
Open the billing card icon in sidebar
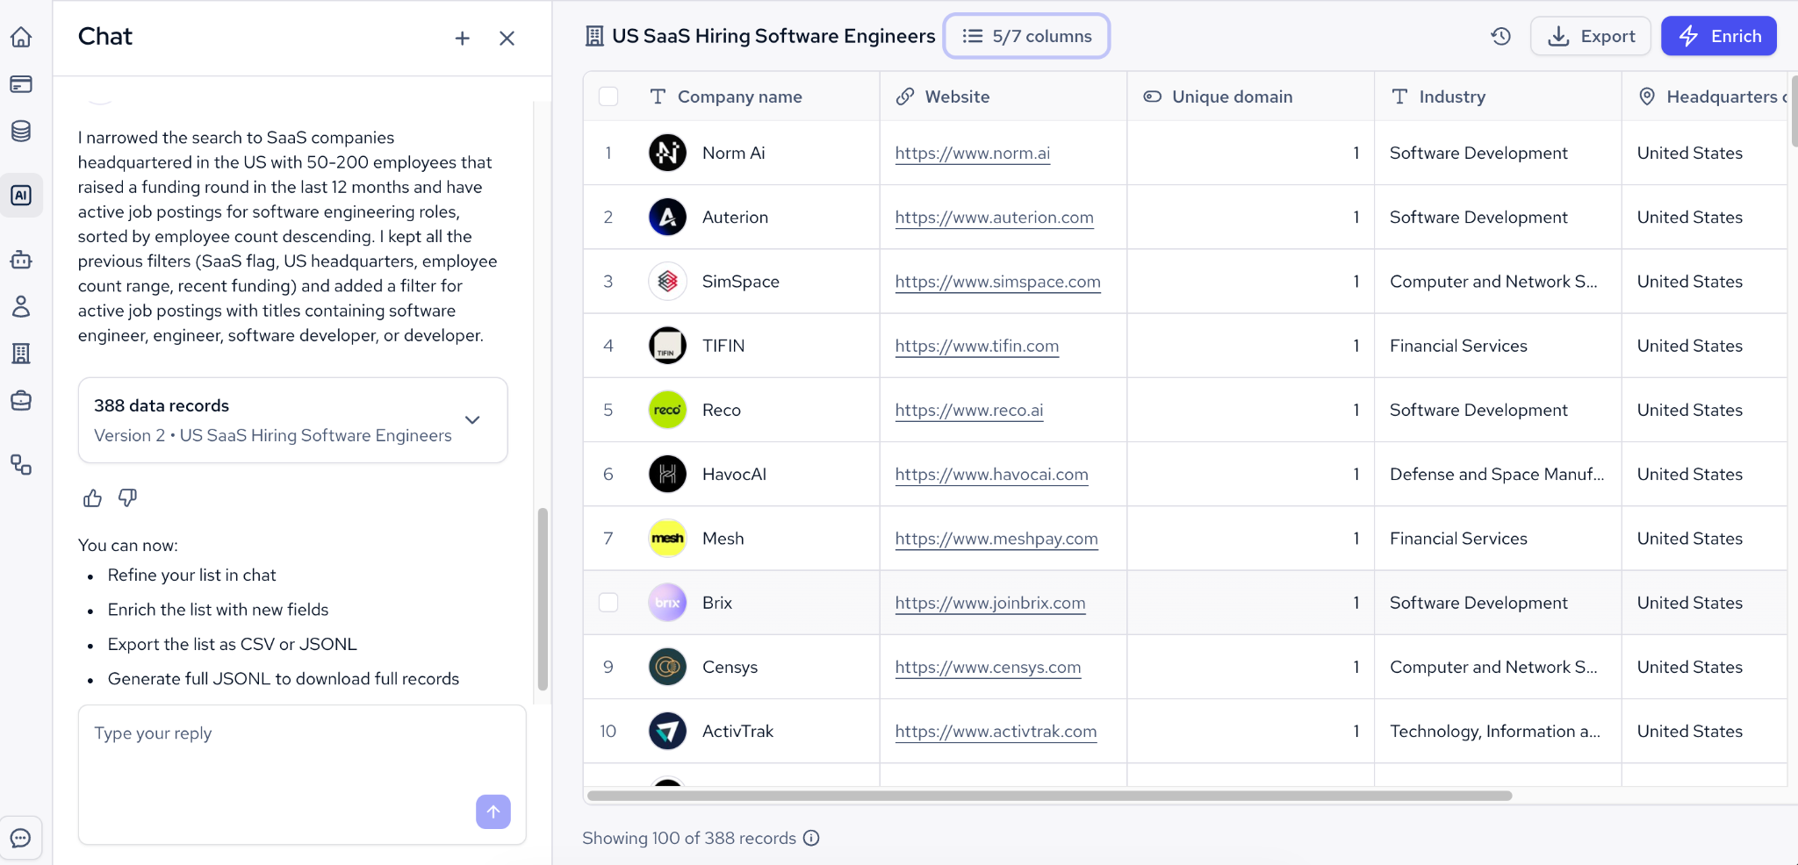click(21, 84)
